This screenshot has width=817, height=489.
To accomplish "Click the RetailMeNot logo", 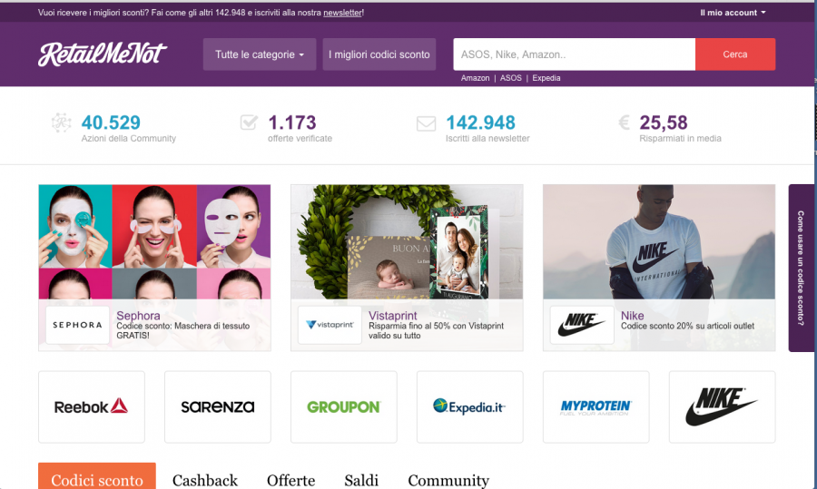I will click(102, 54).
